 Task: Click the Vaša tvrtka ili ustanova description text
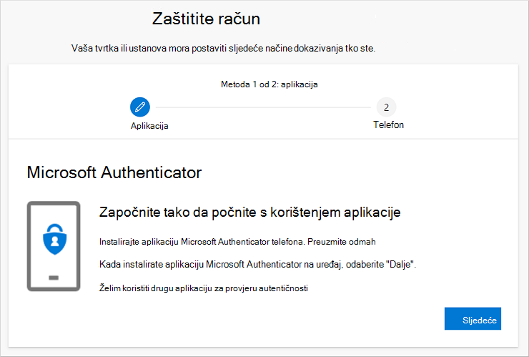(x=223, y=49)
